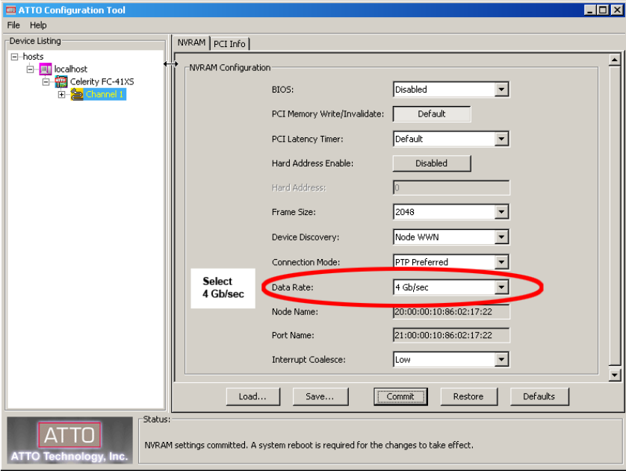Switch to the NVRAM tab
Screen dimensions: 626x471
coord(192,43)
